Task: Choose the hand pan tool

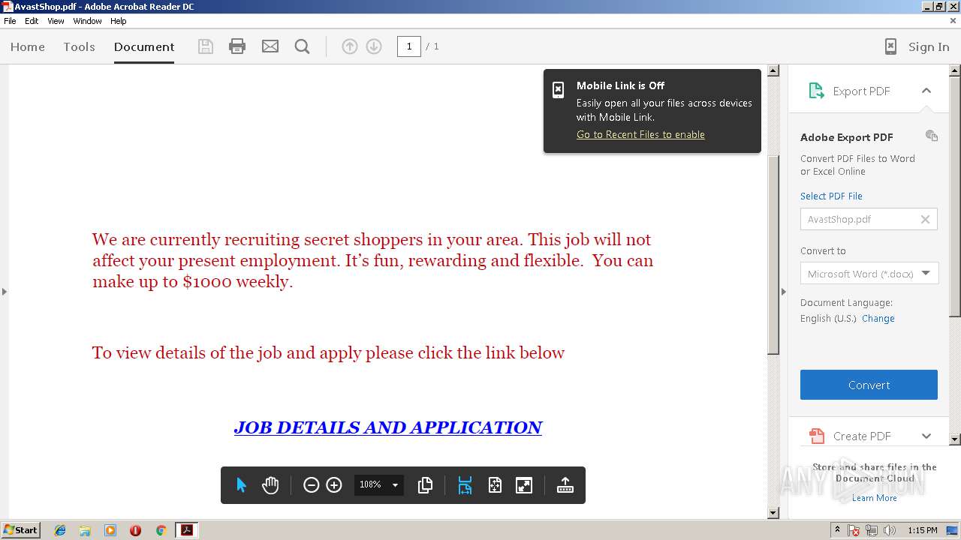Action: (270, 485)
